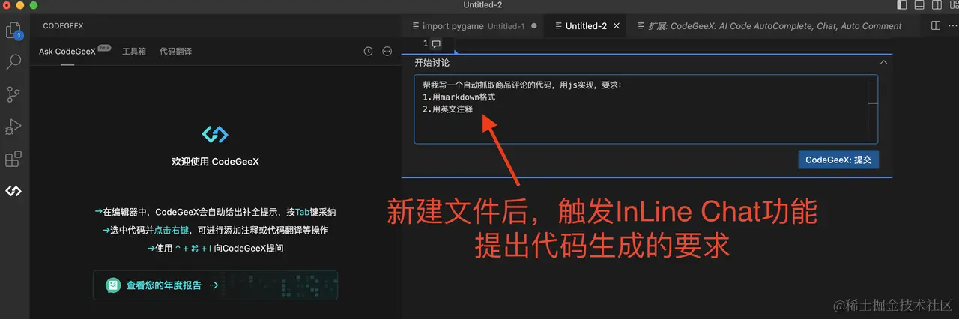Click the unsaved dot on Untitled-1 tab
The image size is (959, 319).
[x=534, y=26]
